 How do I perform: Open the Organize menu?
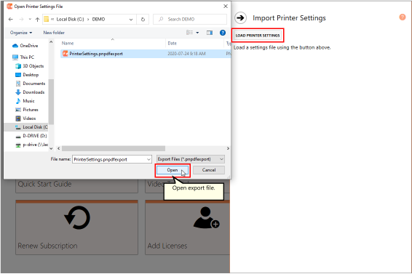21,33
